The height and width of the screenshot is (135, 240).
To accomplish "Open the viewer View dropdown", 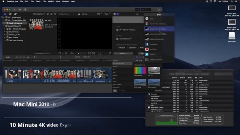I will [107, 14].
